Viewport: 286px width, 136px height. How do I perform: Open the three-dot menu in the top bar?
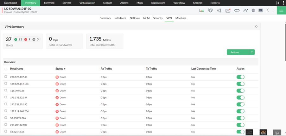[283, 3]
